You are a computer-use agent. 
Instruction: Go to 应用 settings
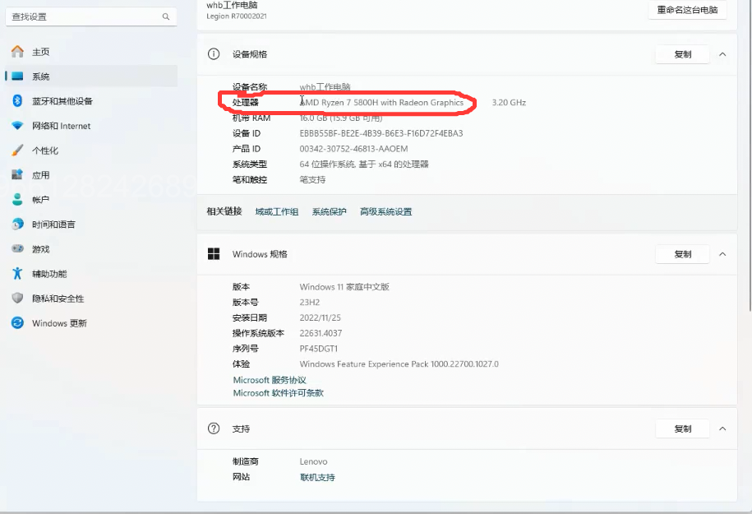91,175
